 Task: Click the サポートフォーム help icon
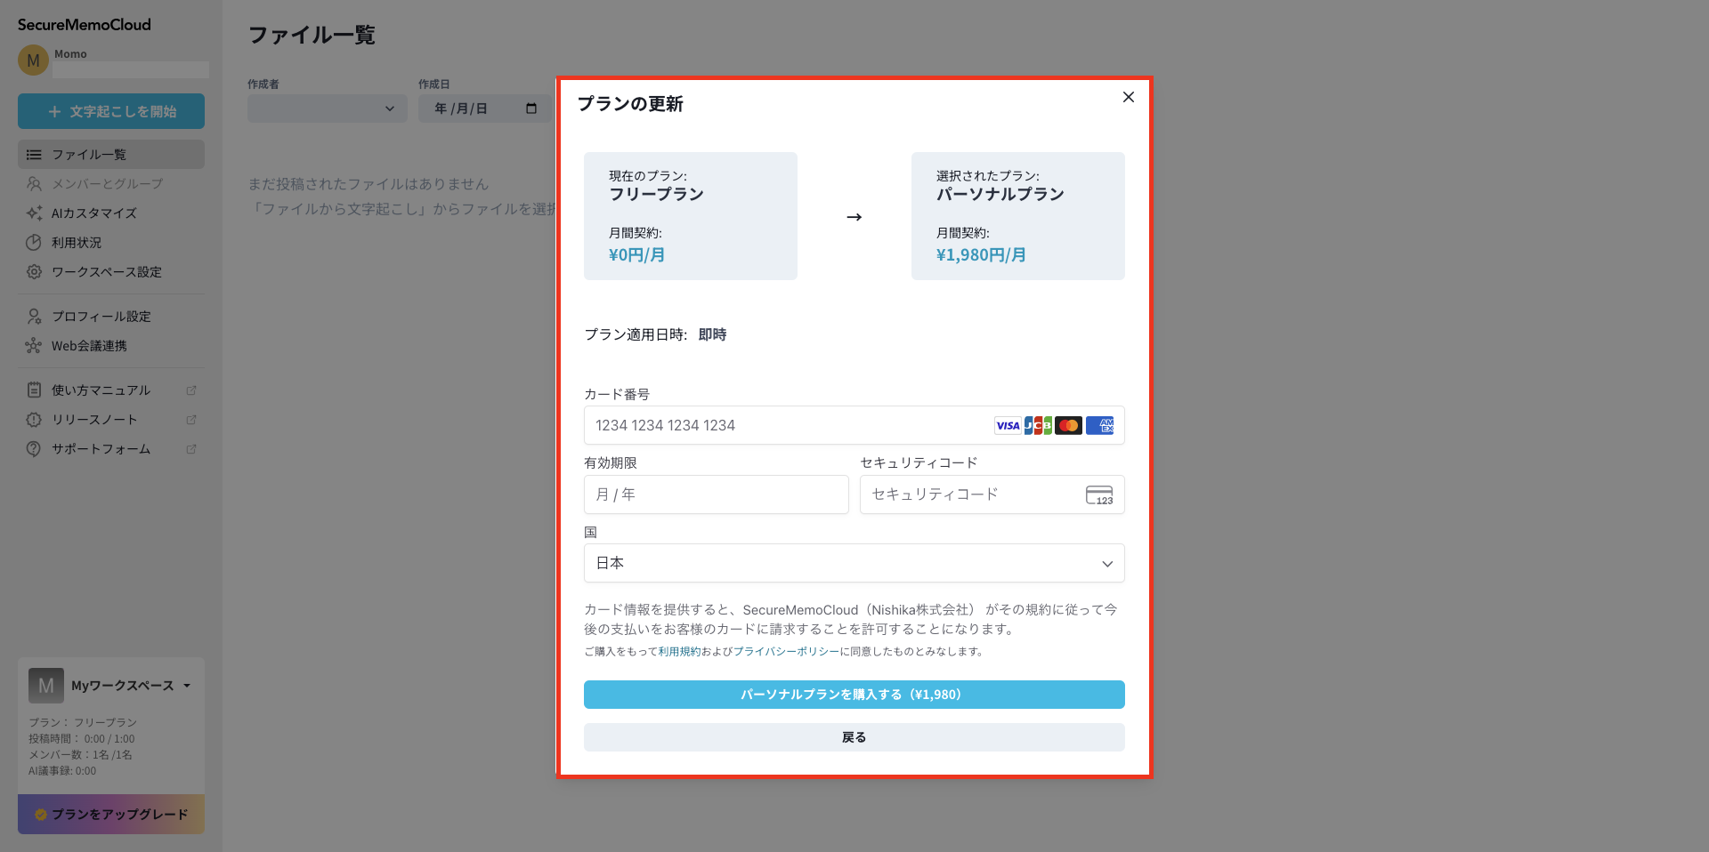click(x=34, y=449)
